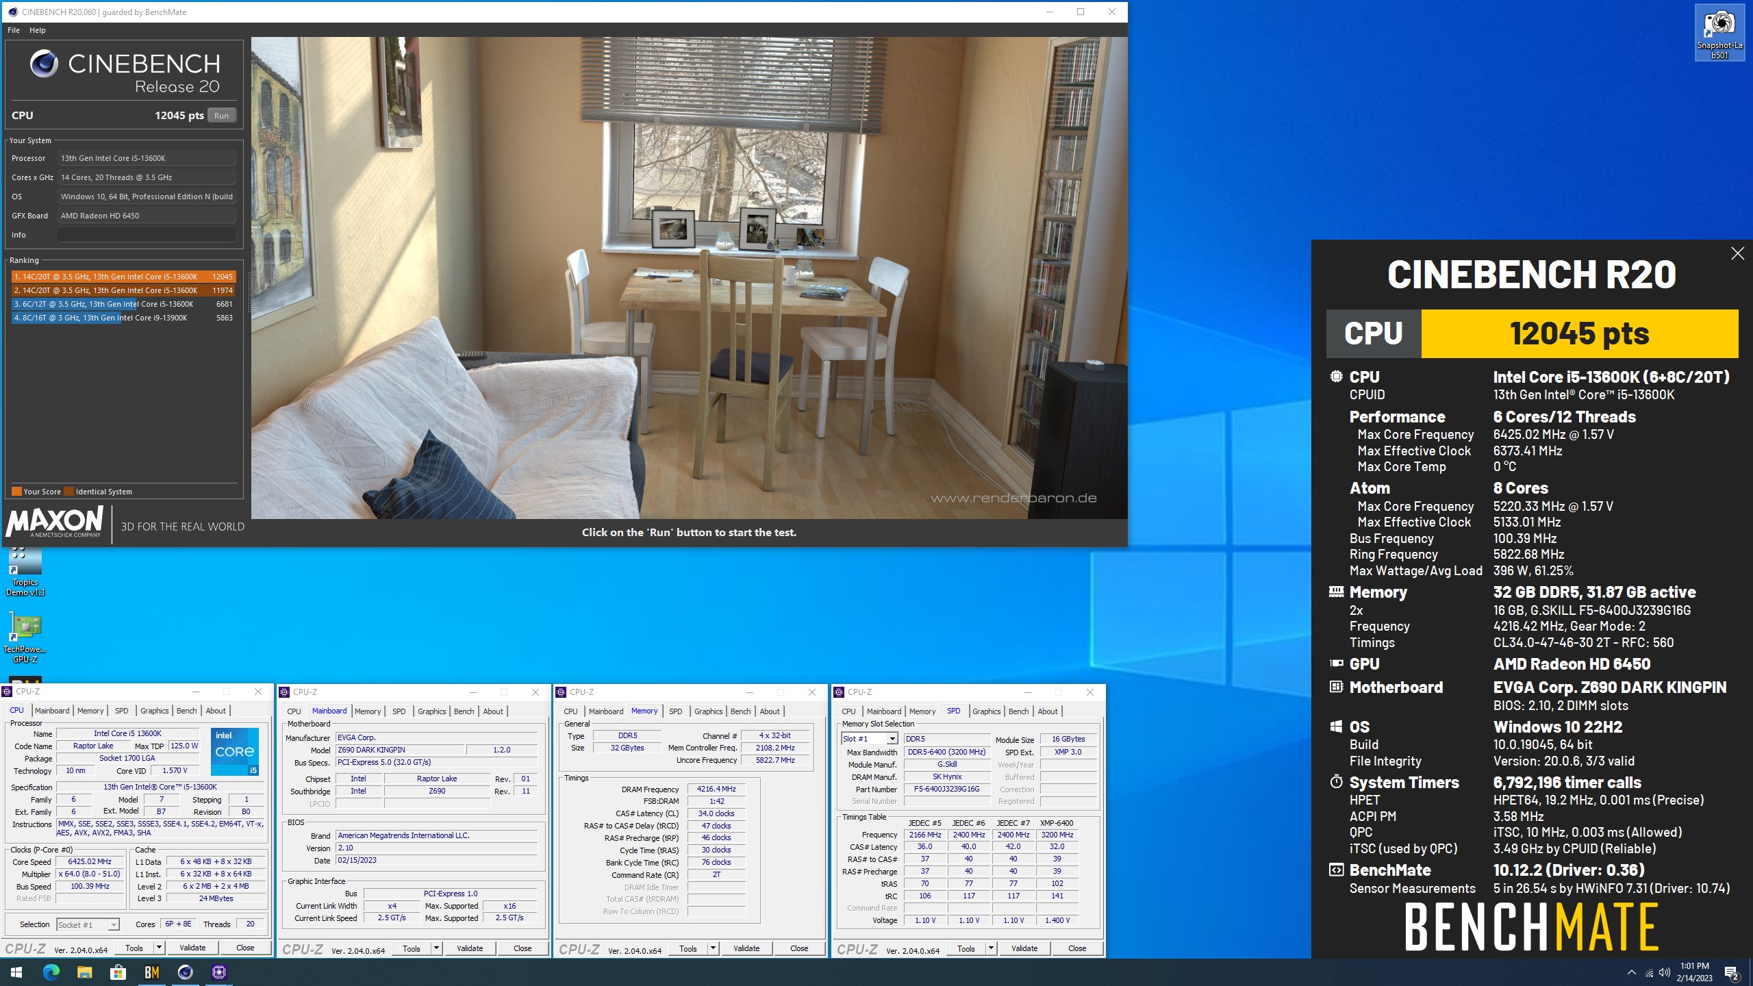Launch Microsoft Edge from the taskbar
The image size is (1753, 986).
[51, 972]
